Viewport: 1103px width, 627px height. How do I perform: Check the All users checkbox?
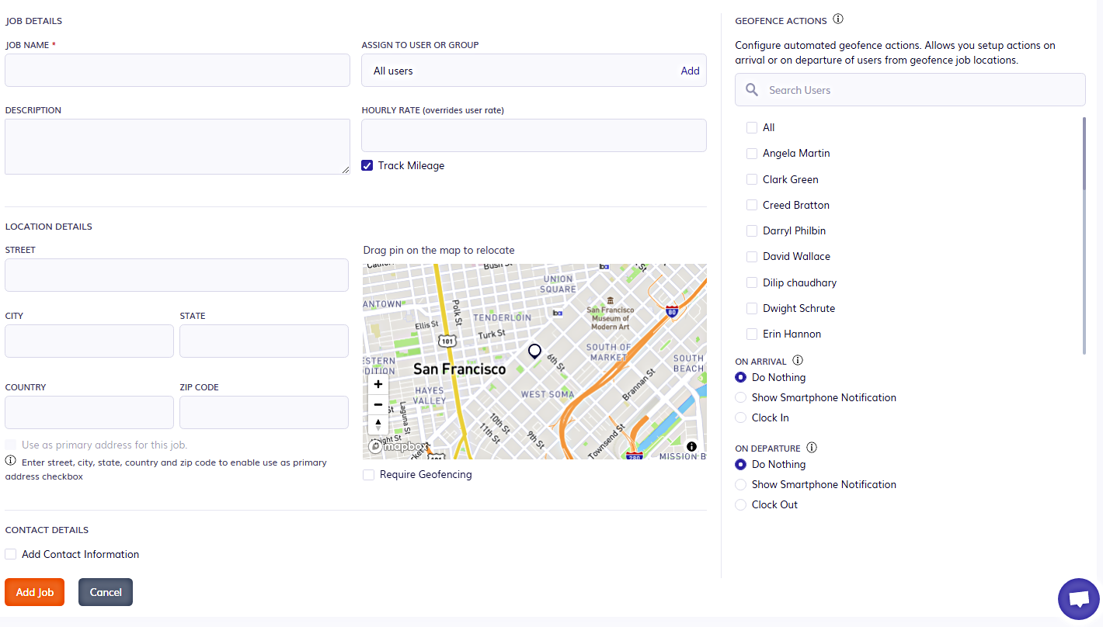point(752,127)
